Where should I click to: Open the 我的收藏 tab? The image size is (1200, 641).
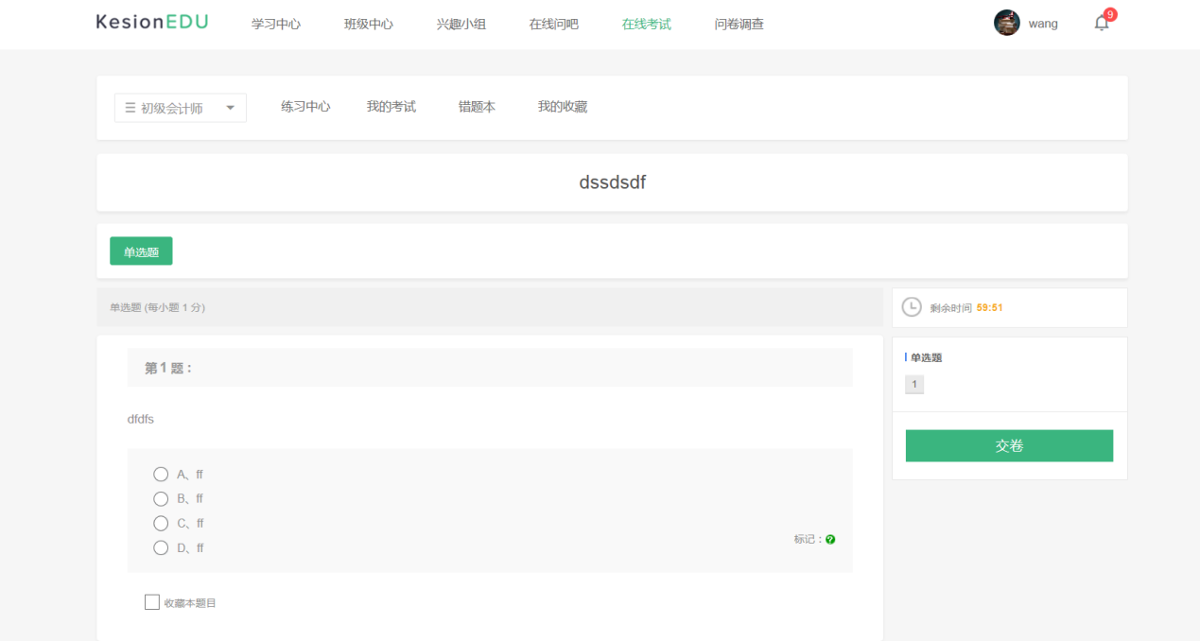[563, 107]
